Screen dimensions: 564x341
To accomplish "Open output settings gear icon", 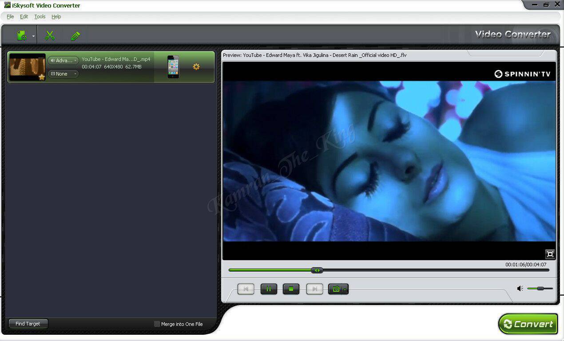I will pyautogui.click(x=196, y=67).
